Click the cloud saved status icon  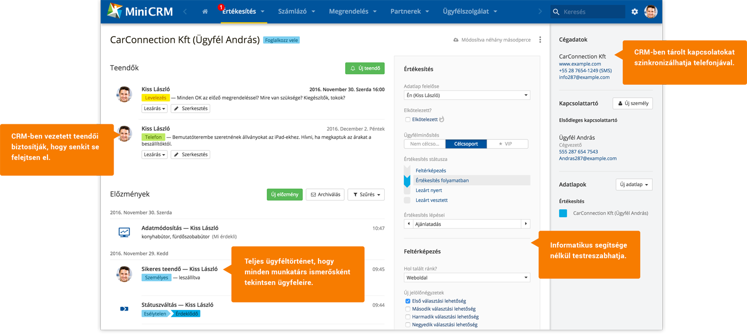pos(456,40)
